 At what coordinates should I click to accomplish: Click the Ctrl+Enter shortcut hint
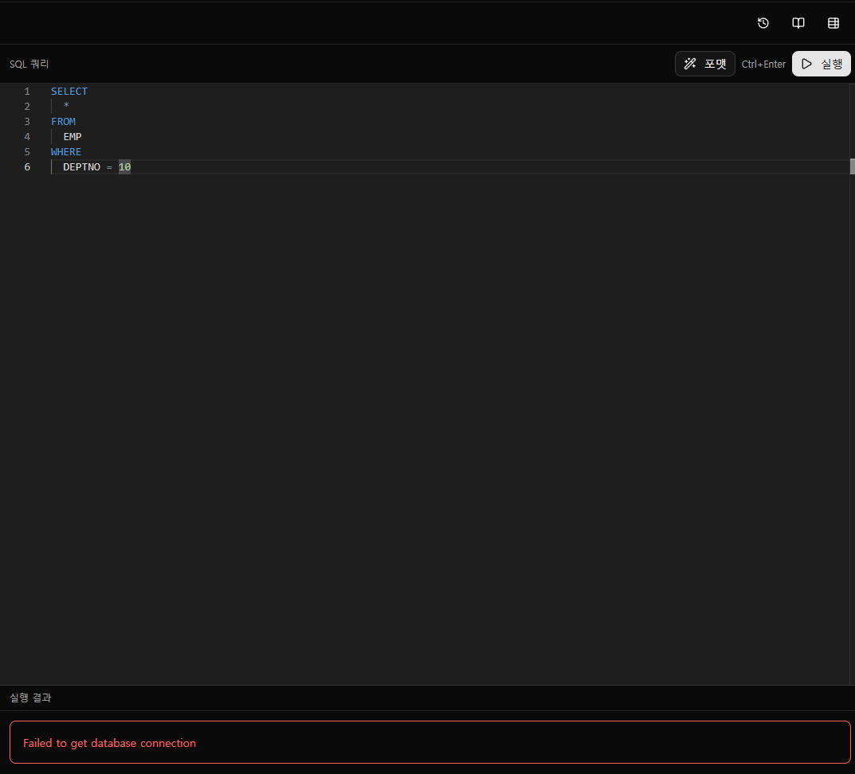[763, 64]
